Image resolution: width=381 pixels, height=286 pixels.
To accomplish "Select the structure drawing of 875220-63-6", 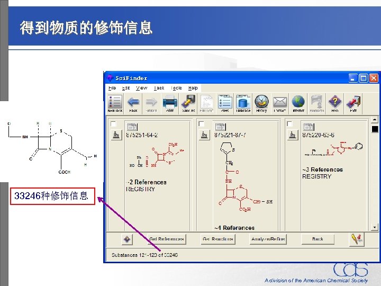I will (334, 149).
